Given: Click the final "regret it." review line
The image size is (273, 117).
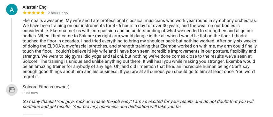Looking at the screenshot, I should tap(31, 77).
